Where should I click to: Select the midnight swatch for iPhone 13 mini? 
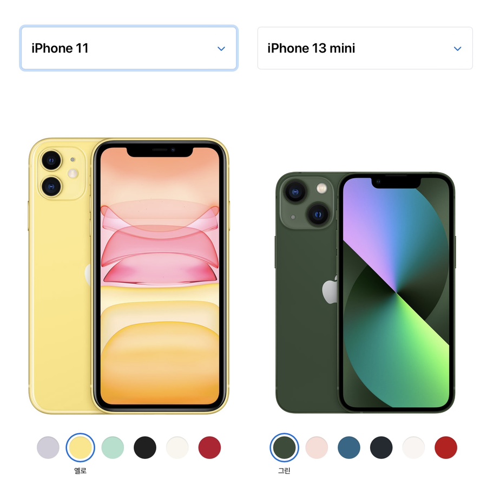point(381,447)
